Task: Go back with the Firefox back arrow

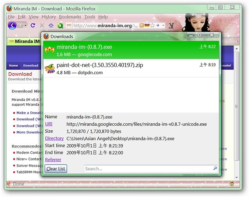Action: tap(12, 25)
